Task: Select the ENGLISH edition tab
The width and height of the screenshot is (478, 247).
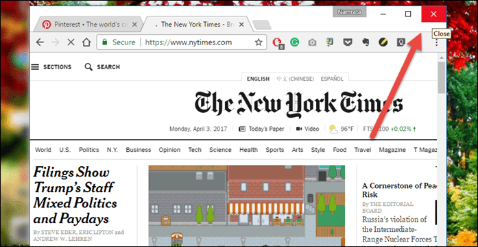Action: (259, 79)
